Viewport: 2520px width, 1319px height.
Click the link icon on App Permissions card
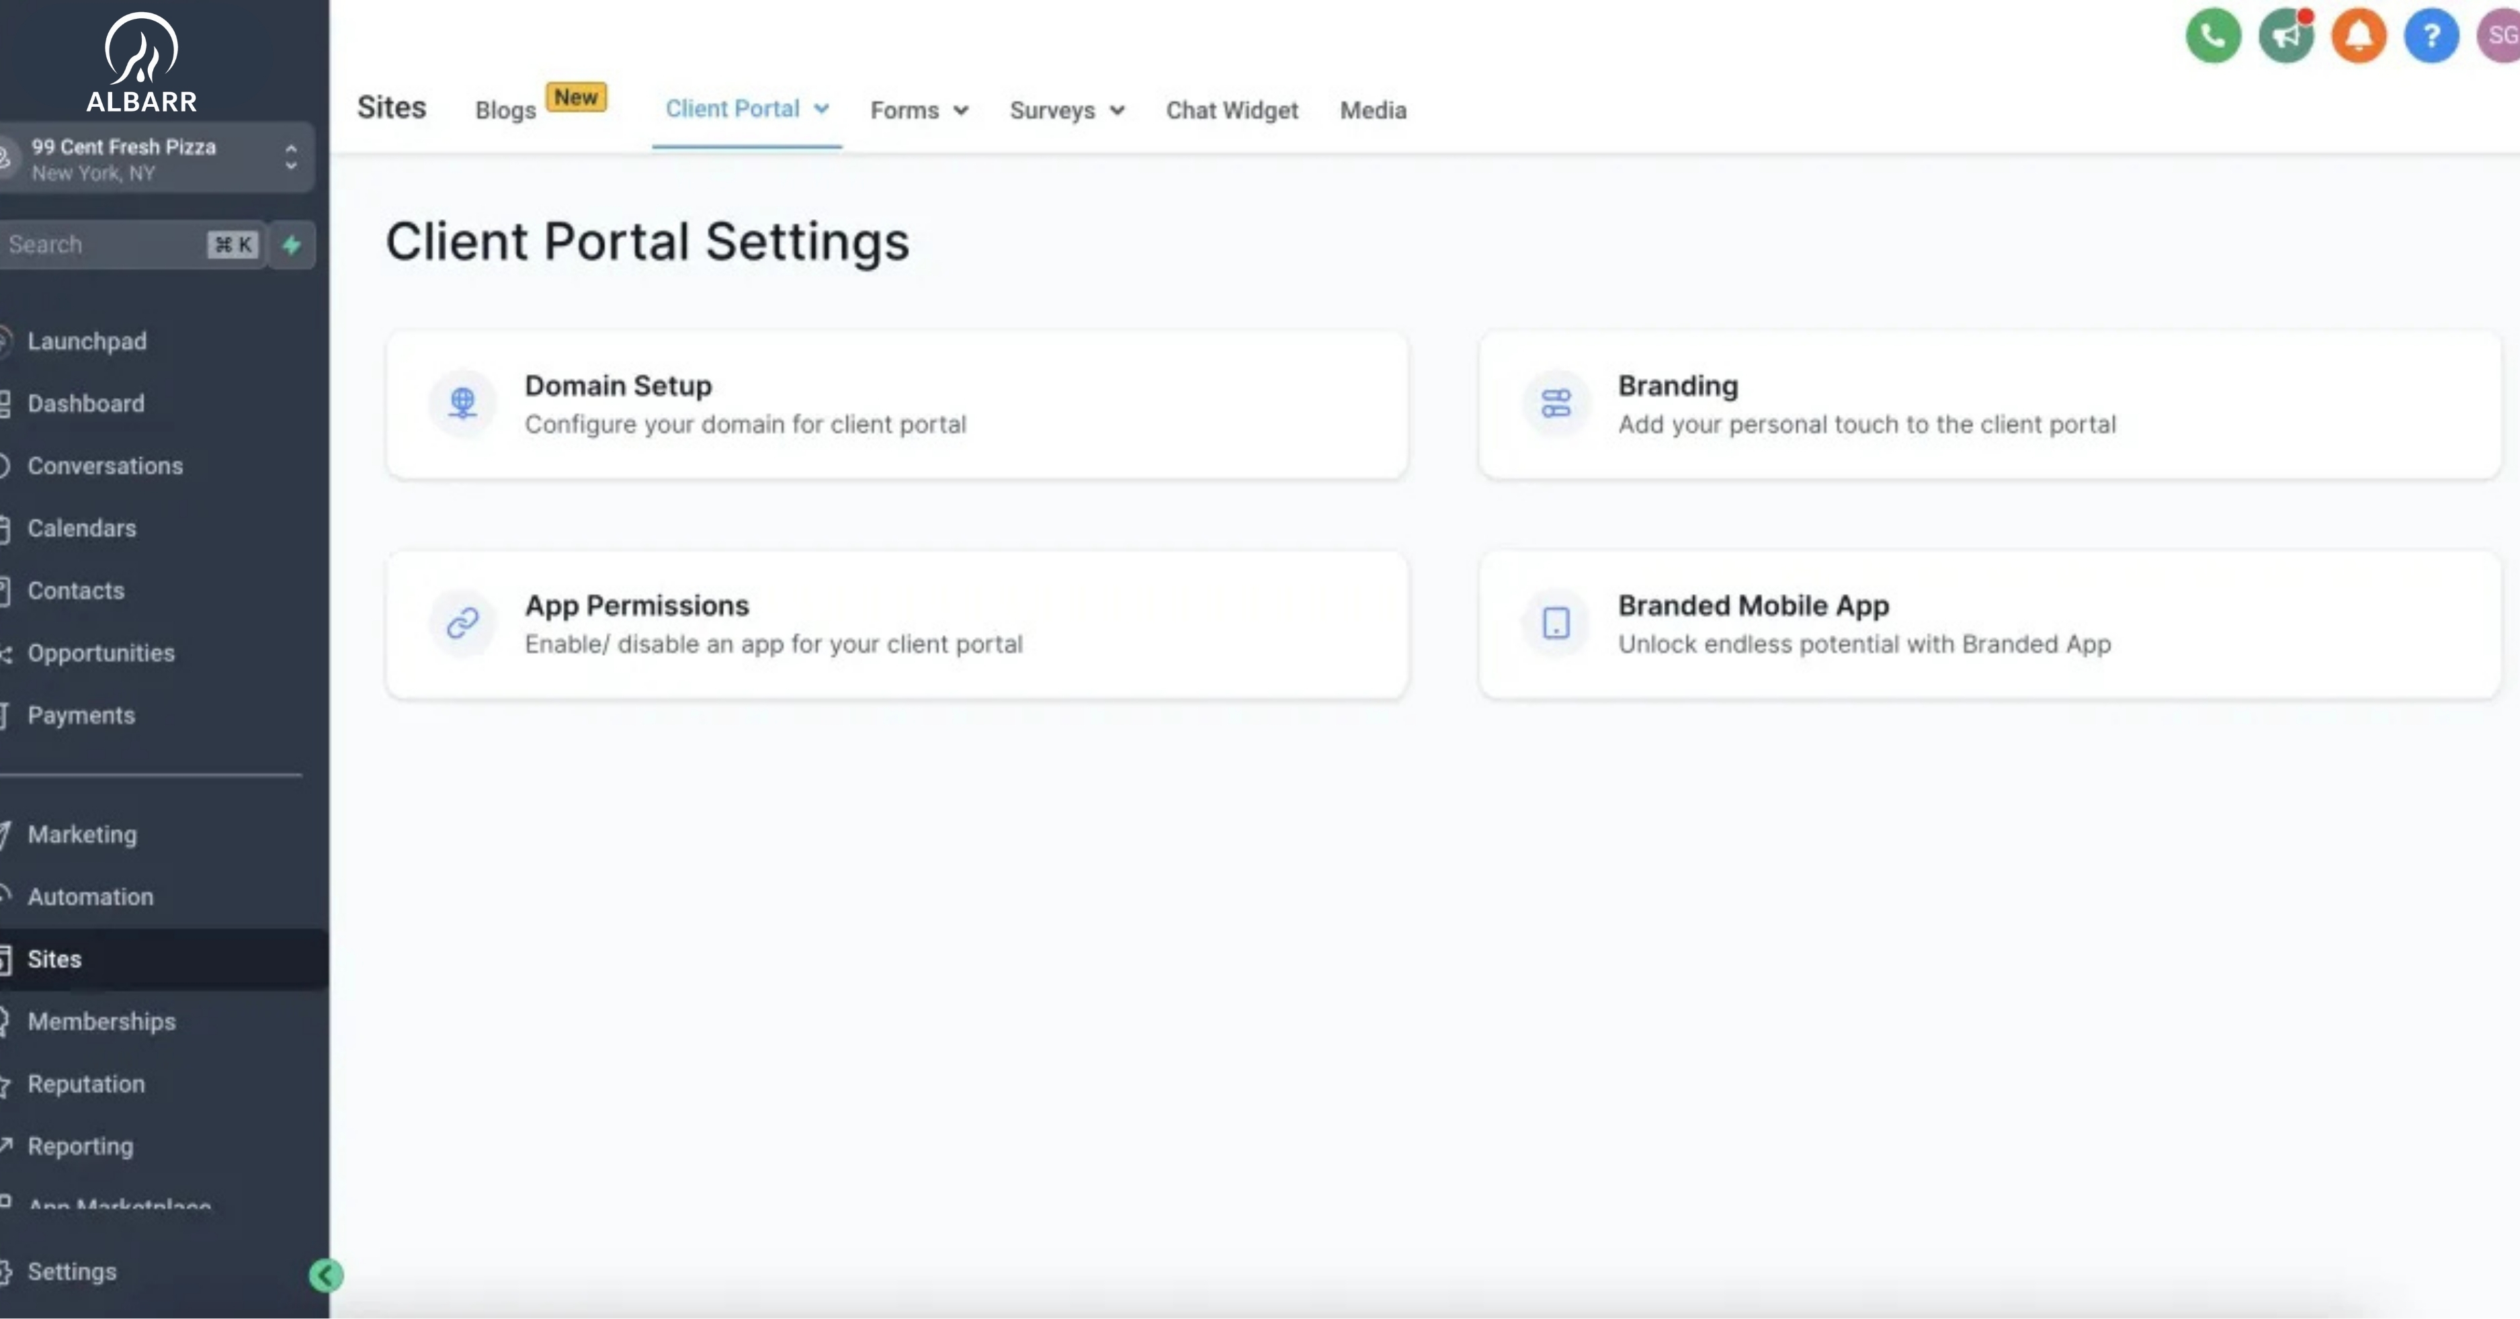tap(461, 624)
